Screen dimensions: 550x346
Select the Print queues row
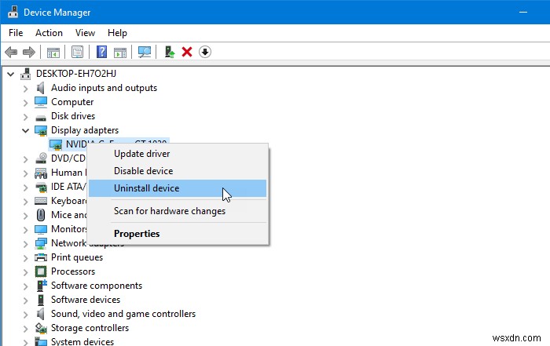(77, 257)
